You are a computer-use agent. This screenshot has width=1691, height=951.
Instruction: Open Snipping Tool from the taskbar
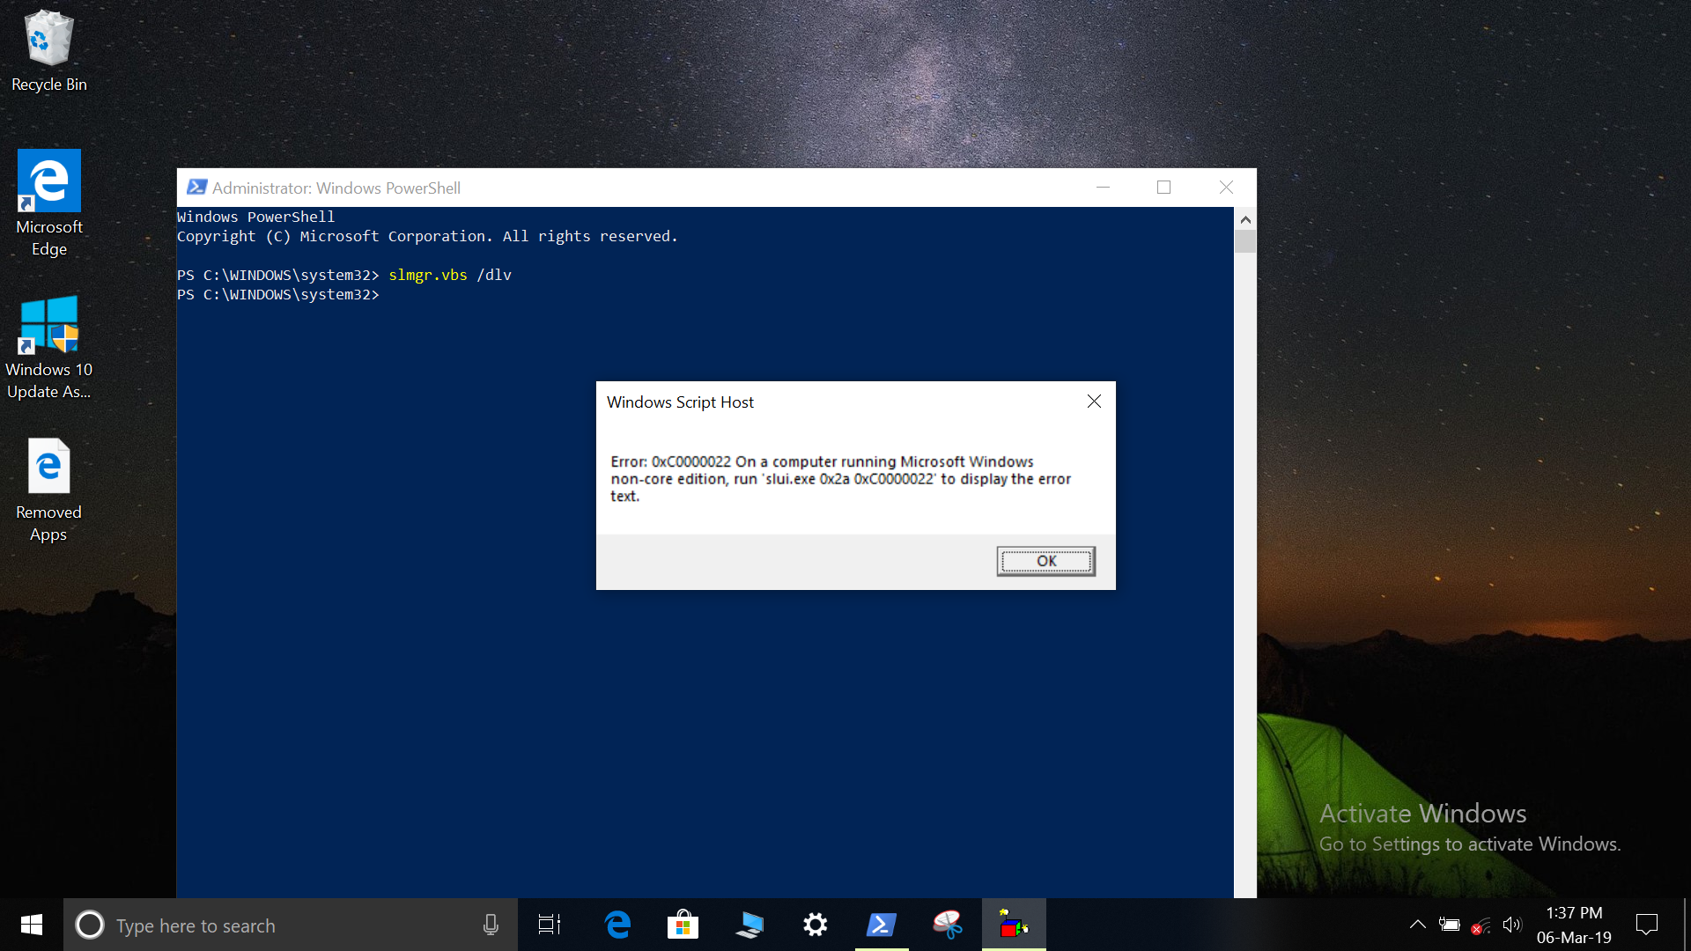pyautogui.click(x=948, y=925)
